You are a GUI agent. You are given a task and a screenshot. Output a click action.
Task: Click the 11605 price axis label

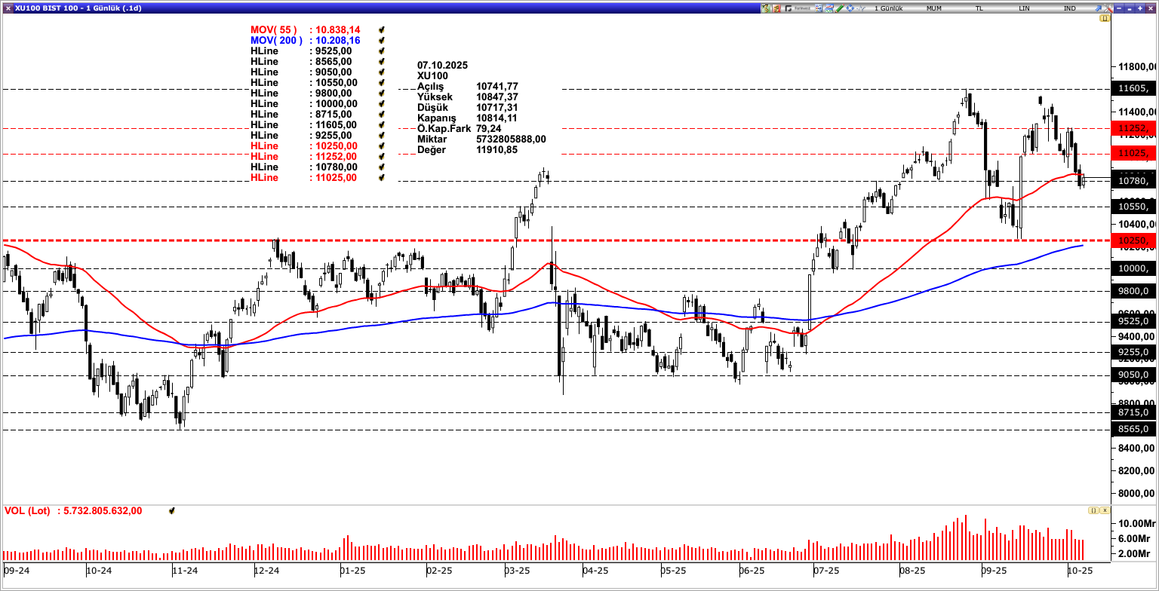pyautogui.click(x=1134, y=89)
